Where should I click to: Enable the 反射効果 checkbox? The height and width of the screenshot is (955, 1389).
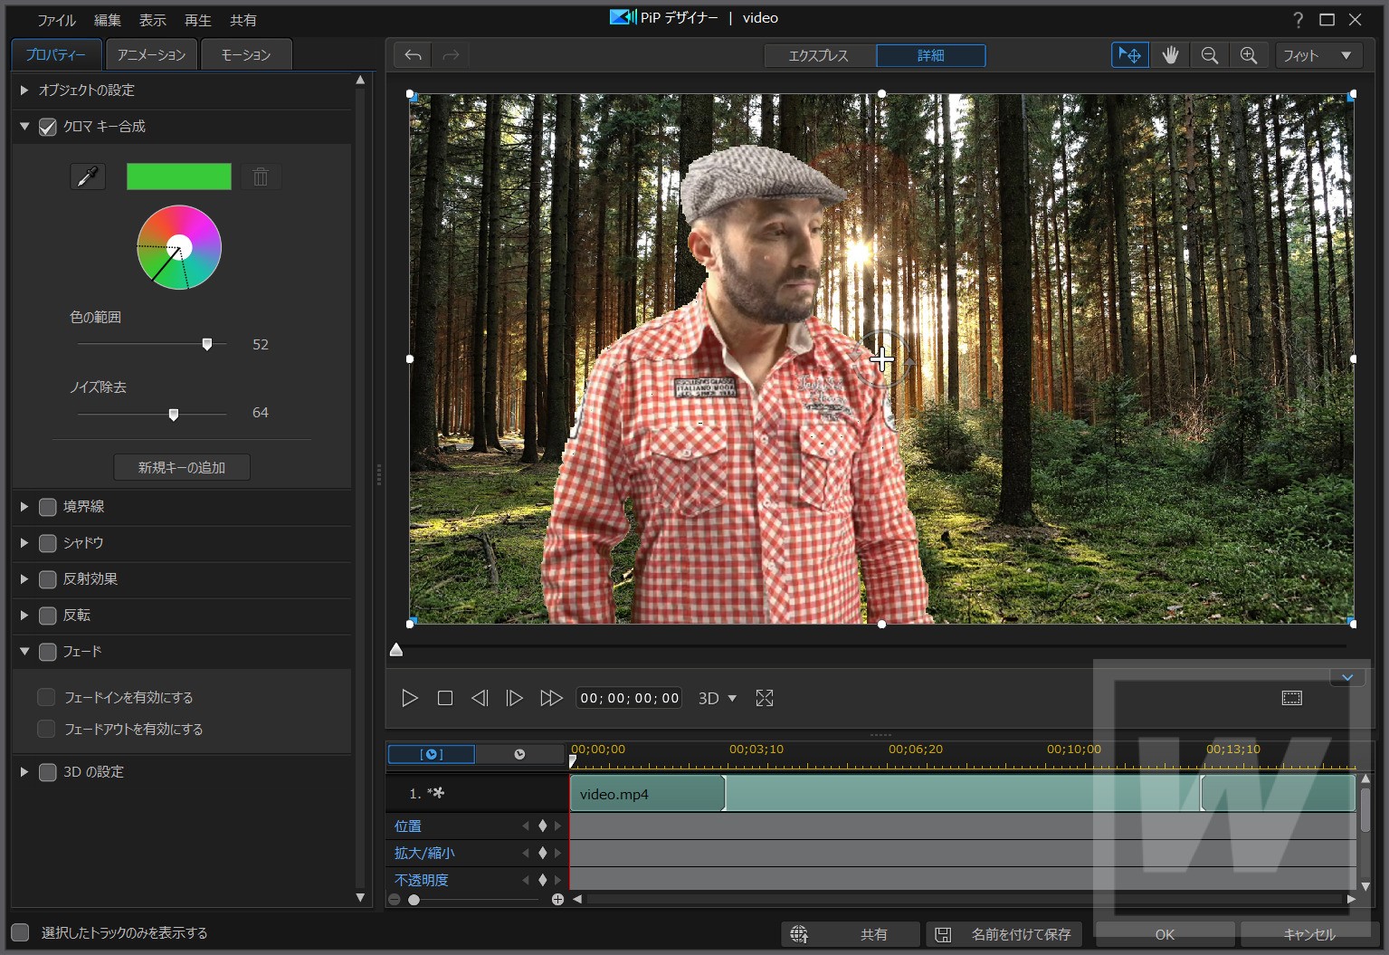(48, 579)
